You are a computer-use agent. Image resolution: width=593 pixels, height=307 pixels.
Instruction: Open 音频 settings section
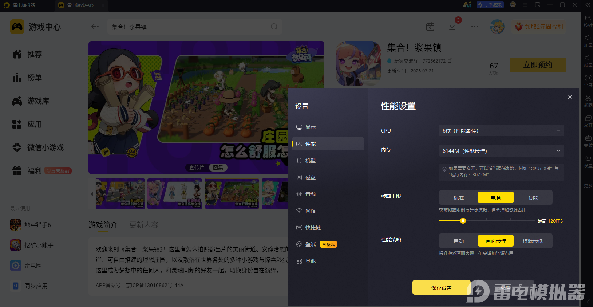[328, 194]
